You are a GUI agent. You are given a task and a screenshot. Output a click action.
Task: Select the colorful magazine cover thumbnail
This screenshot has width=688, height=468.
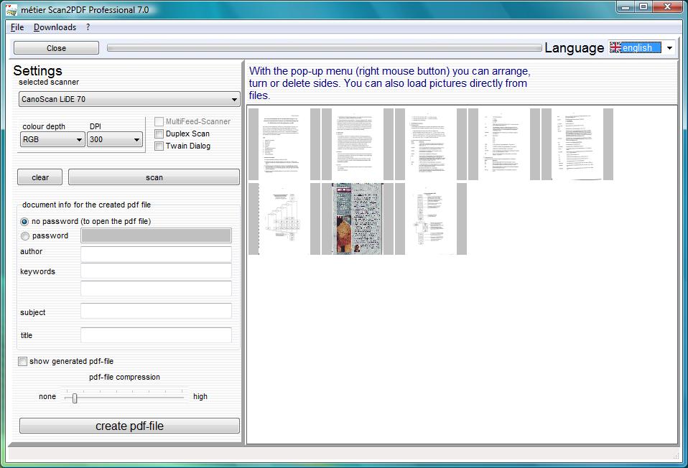(358, 218)
